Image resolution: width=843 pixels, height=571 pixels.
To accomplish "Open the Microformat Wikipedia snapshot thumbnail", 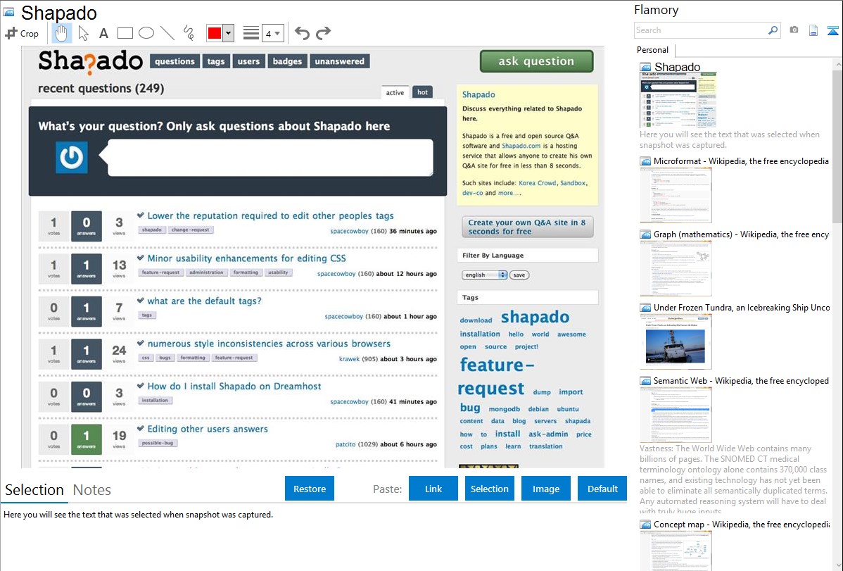I will (x=676, y=195).
